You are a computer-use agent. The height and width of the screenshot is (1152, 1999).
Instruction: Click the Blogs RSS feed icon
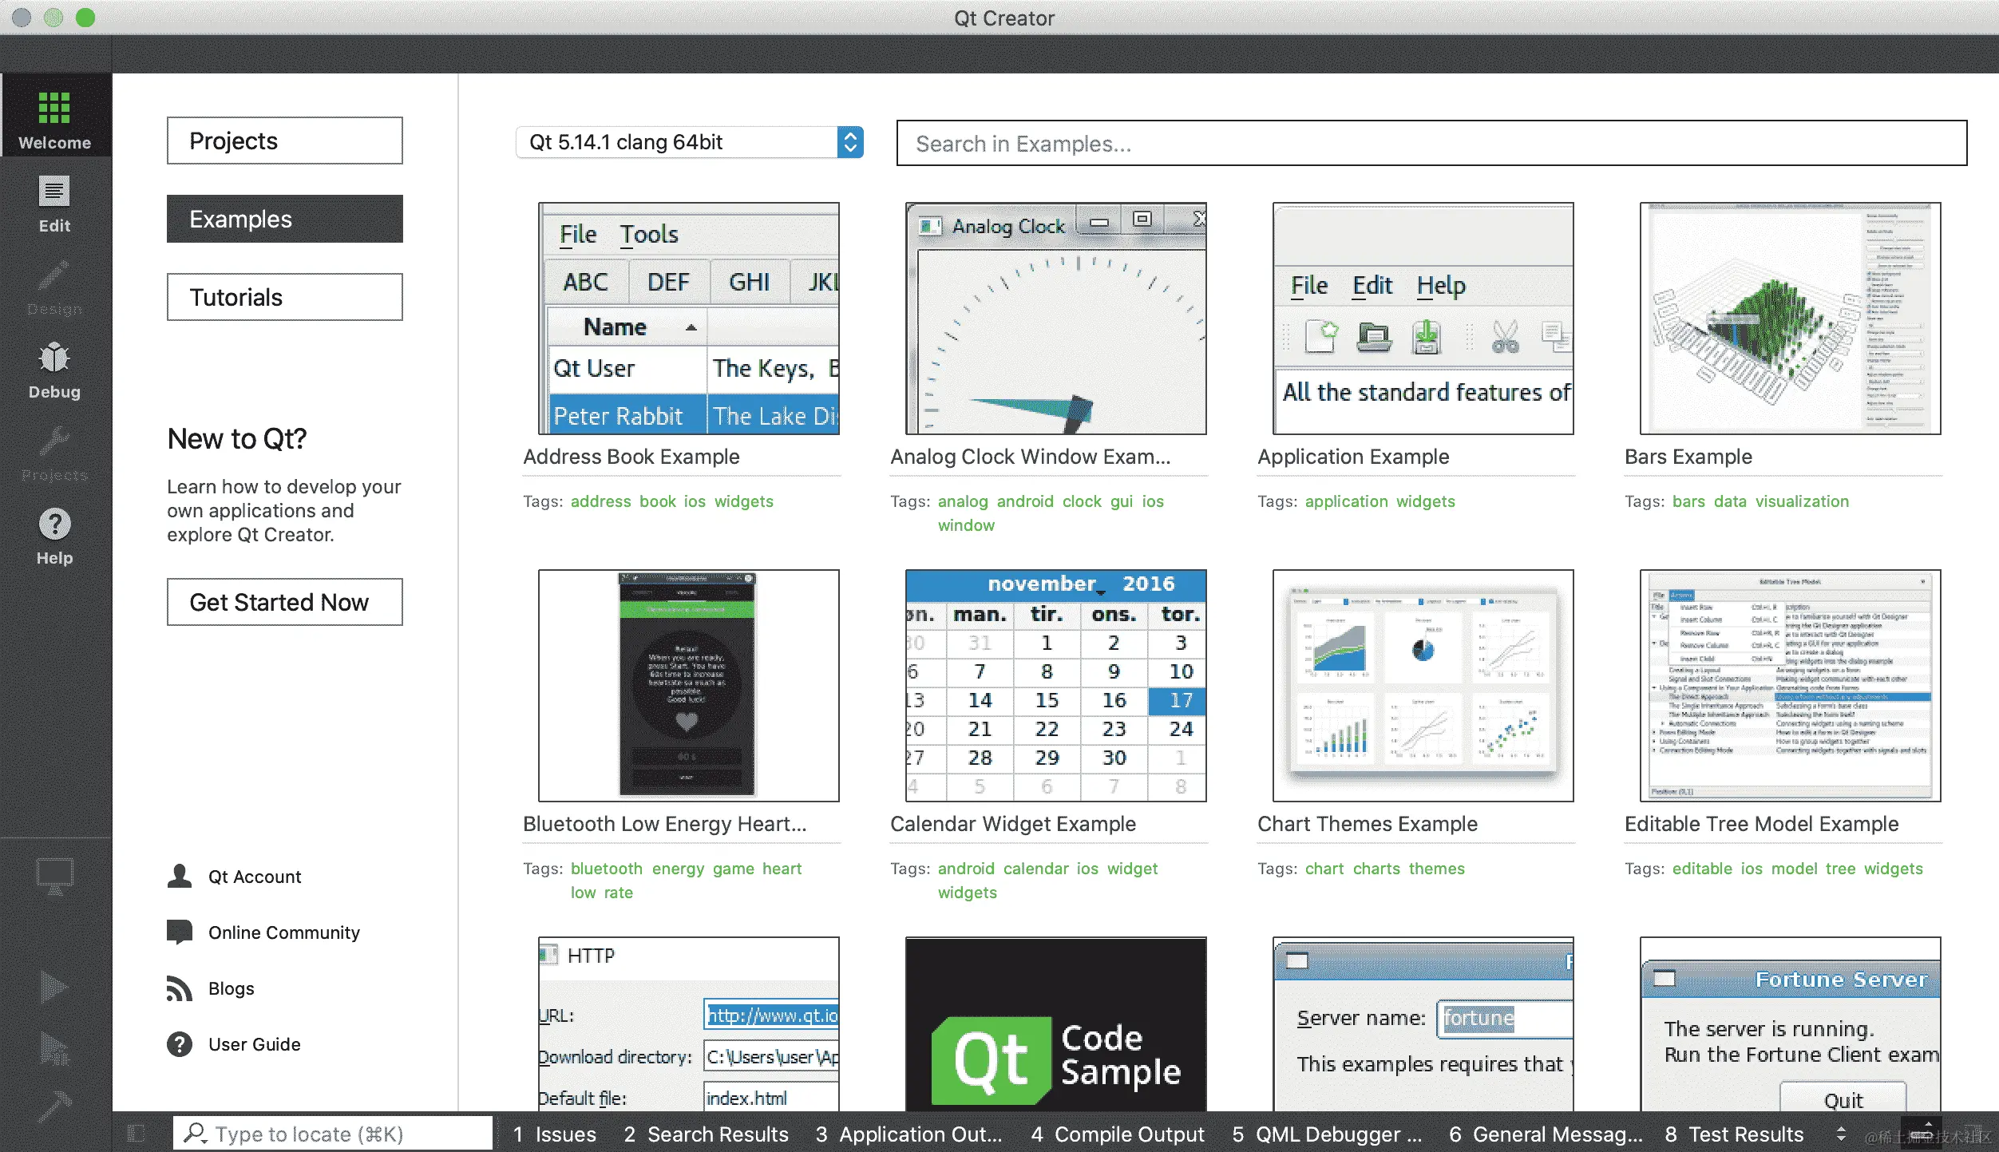pyautogui.click(x=180, y=988)
